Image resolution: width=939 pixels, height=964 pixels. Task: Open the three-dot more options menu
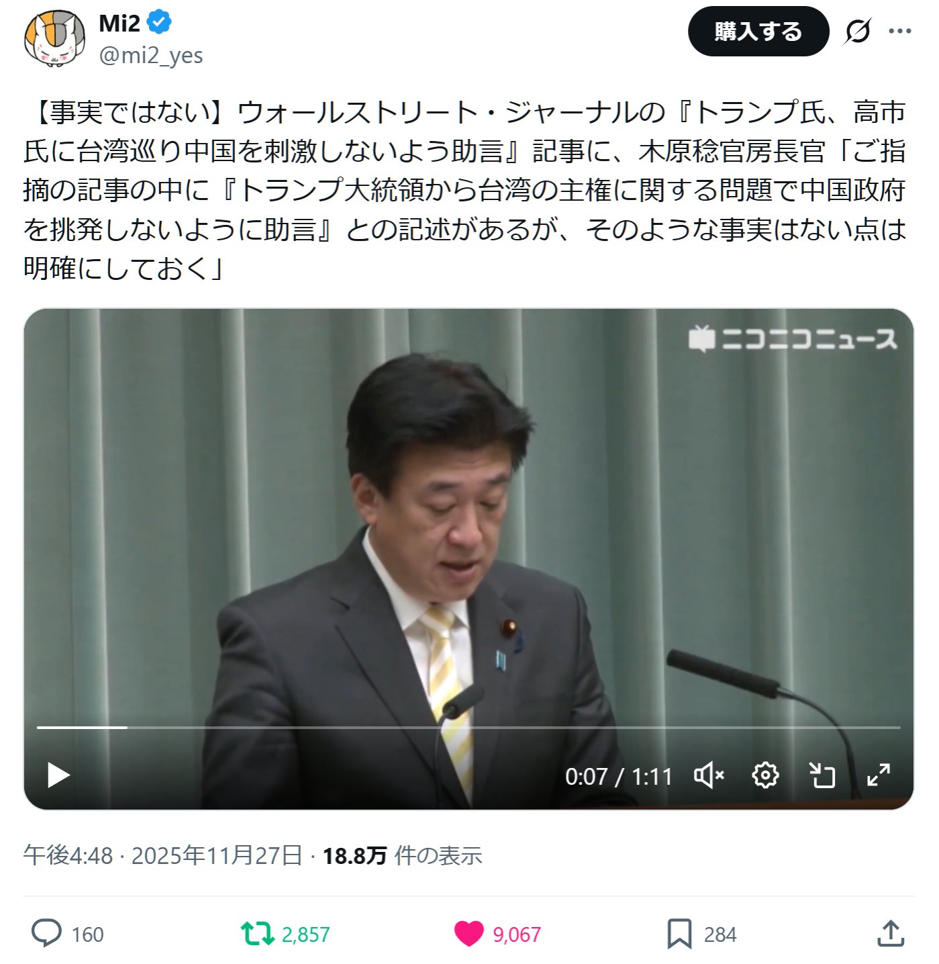point(899,31)
